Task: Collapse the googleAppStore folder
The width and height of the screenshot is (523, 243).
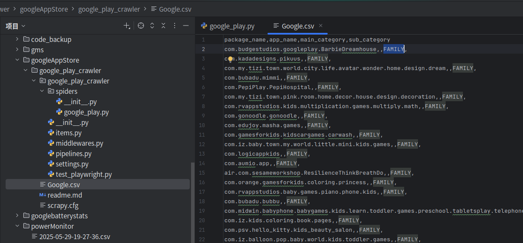Action: 17,60
